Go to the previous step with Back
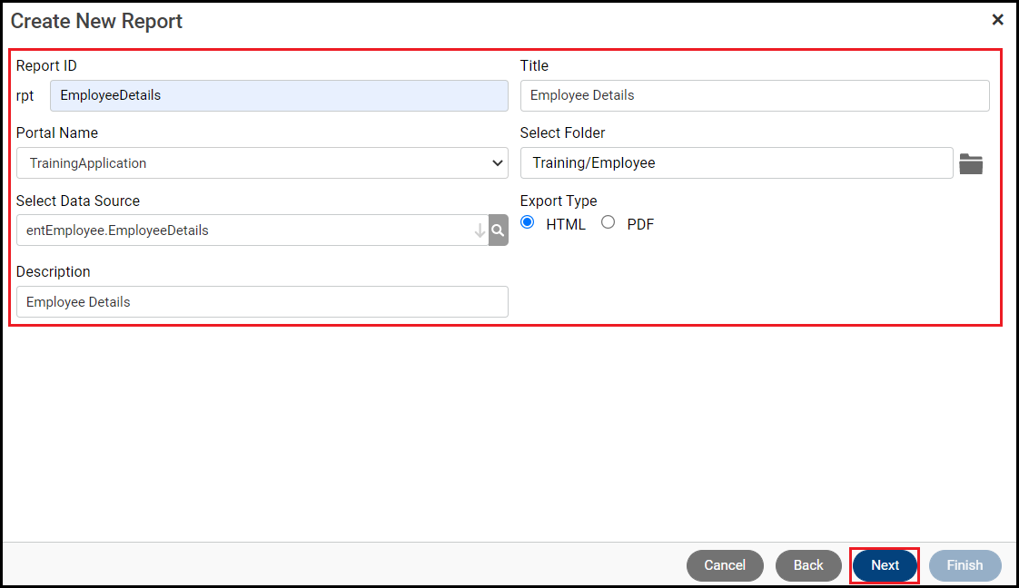This screenshot has width=1019, height=588. click(808, 565)
